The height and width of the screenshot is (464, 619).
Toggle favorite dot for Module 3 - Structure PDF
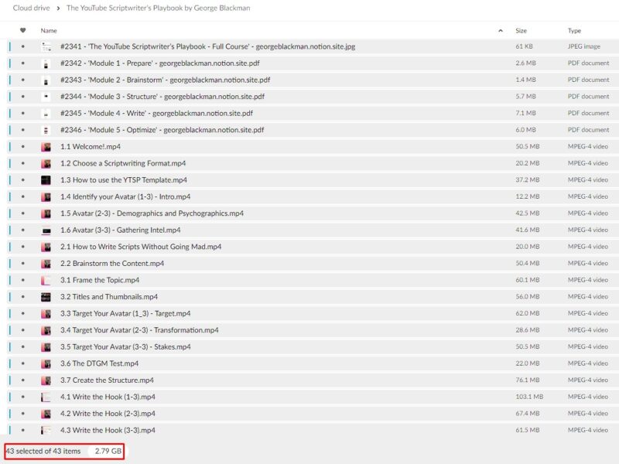(x=22, y=97)
